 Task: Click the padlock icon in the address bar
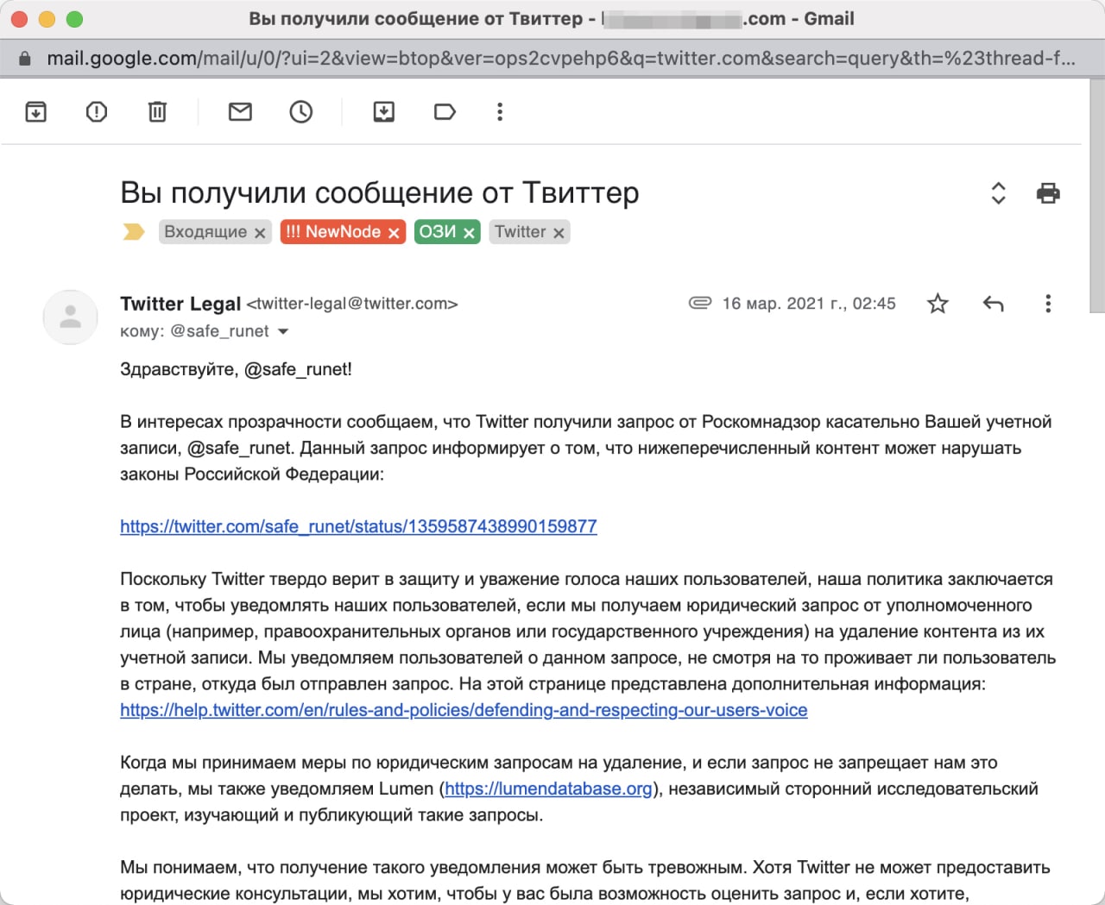pyautogui.click(x=25, y=59)
